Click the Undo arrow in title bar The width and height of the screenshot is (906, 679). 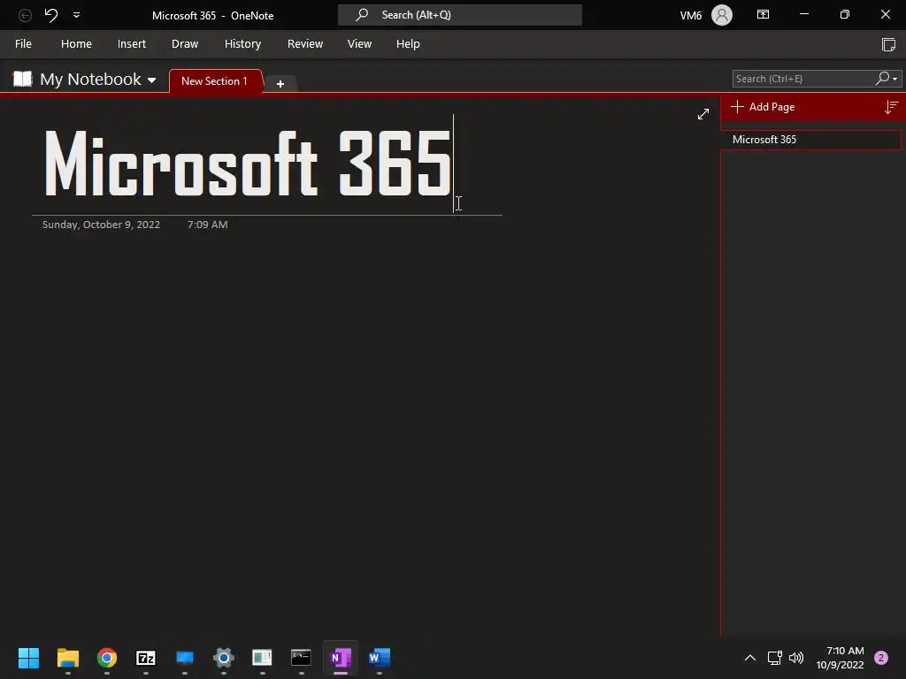[51, 15]
